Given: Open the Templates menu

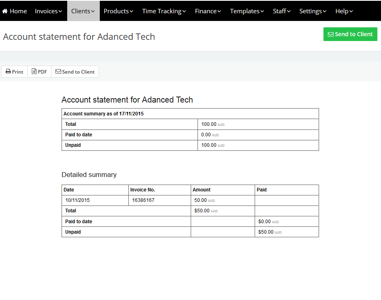Looking at the screenshot, I should pos(247,11).
